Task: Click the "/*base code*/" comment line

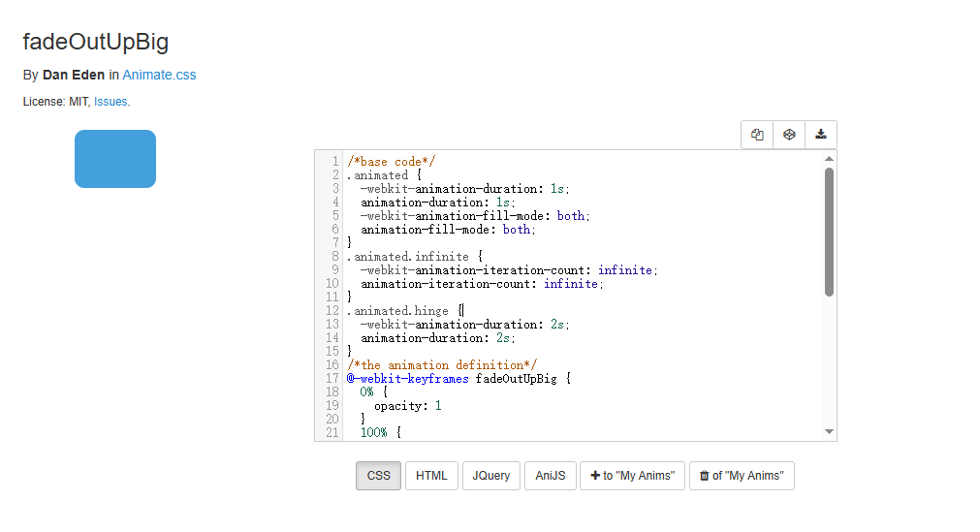Action: [392, 162]
